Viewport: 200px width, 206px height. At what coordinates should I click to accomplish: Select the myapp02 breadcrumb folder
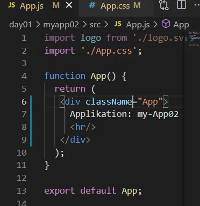click(61, 25)
